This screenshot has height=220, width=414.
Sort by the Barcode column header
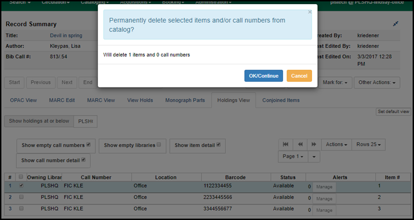click(x=235, y=178)
